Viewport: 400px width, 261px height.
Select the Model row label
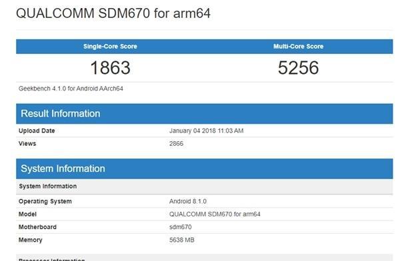click(x=27, y=214)
